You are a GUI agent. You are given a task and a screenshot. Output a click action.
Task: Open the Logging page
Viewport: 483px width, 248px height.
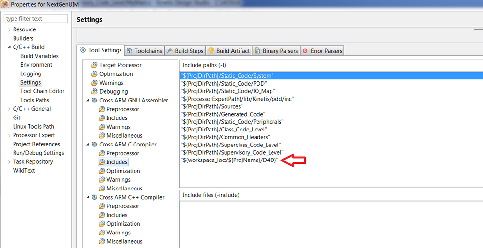(x=31, y=73)
